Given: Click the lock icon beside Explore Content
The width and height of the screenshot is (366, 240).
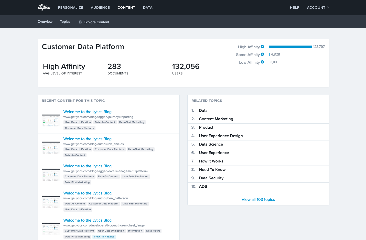Looking at the screenshot, I should click(80, 22).
